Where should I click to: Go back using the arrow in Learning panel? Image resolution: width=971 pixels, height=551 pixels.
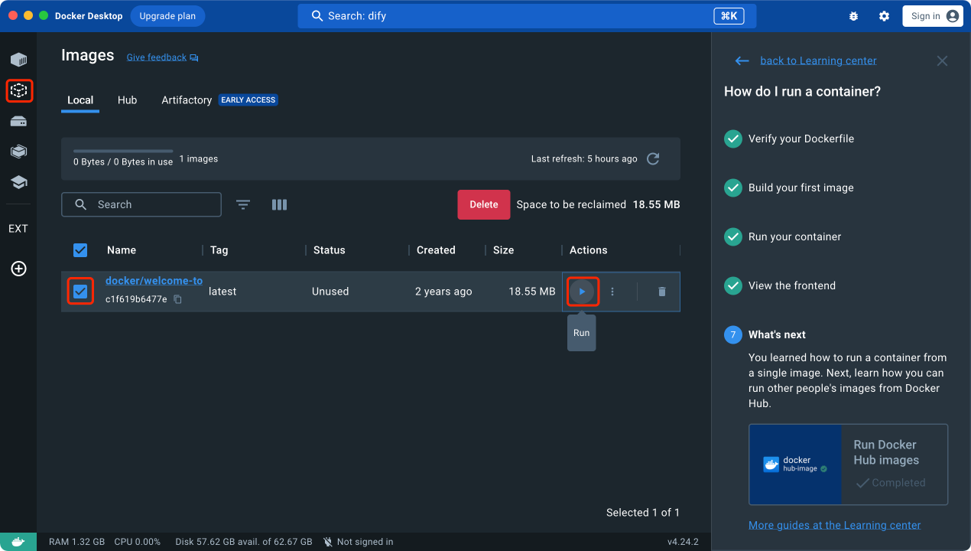pyautogui.click(x=742, y=60)
